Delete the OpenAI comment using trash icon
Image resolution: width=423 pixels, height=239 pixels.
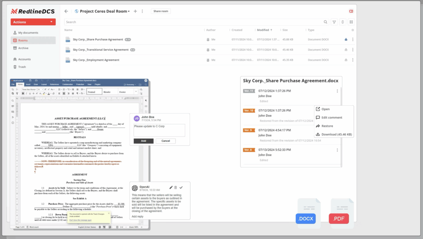[x=176, y=187]
